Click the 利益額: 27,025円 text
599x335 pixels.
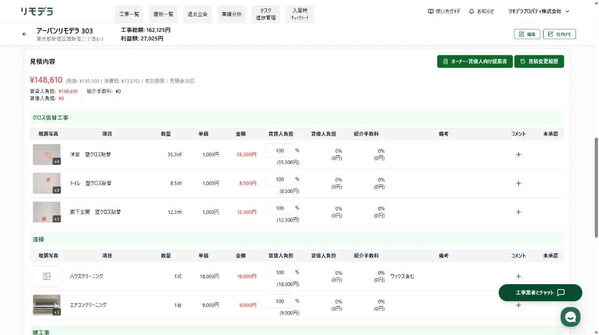(x=142, y=38)
